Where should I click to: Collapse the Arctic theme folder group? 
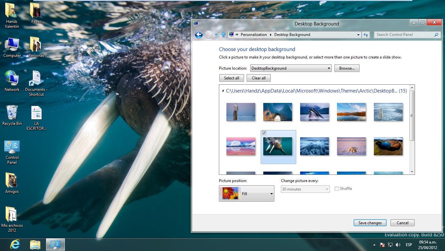pyautogui.click(x=223, y=91)
